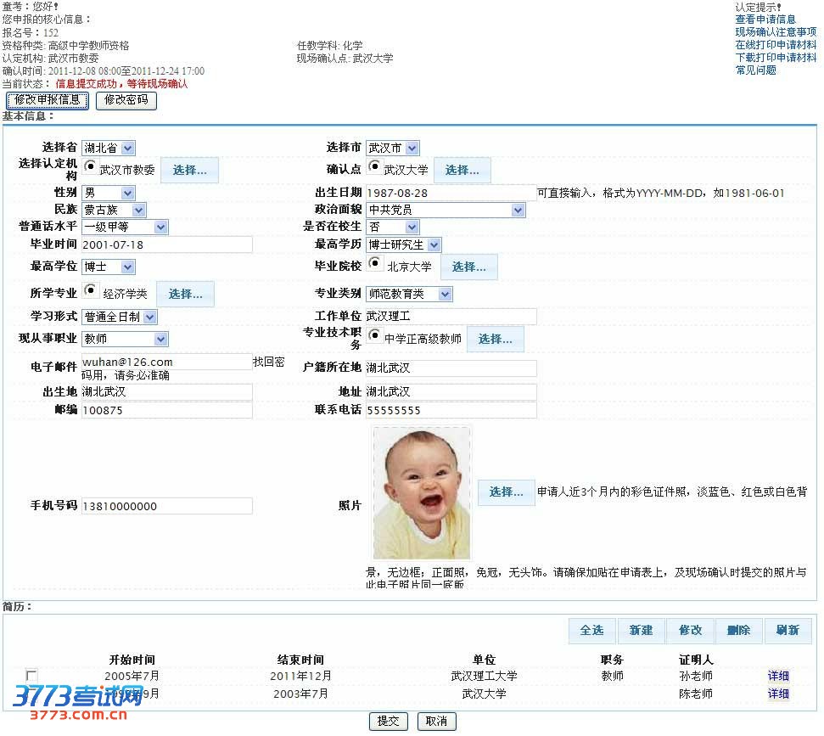This screenshot has height=736, width=824.
Task: Open the 在线打印申请材料 link
Action: 776,45
